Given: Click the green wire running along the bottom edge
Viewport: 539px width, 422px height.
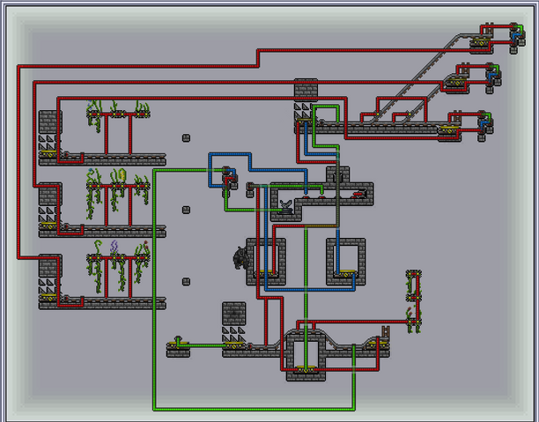Looking at the screenshot, I should (x=255, y=409).
